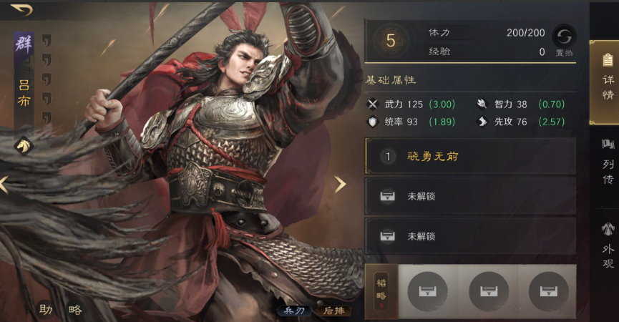Image resolution: width=619 pixels, height=322 pixels.
Task: Toggle the 兵刃 tag
Action: (294, 311)
